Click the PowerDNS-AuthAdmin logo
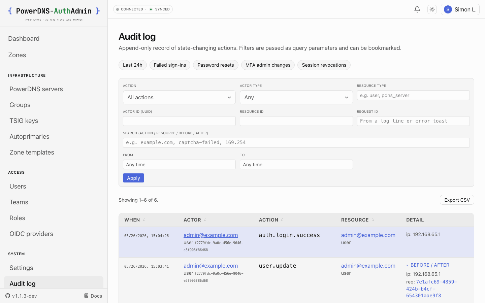The width and height of the screenshot is (485, 303). pyautogui.click(x=54, y=13)
